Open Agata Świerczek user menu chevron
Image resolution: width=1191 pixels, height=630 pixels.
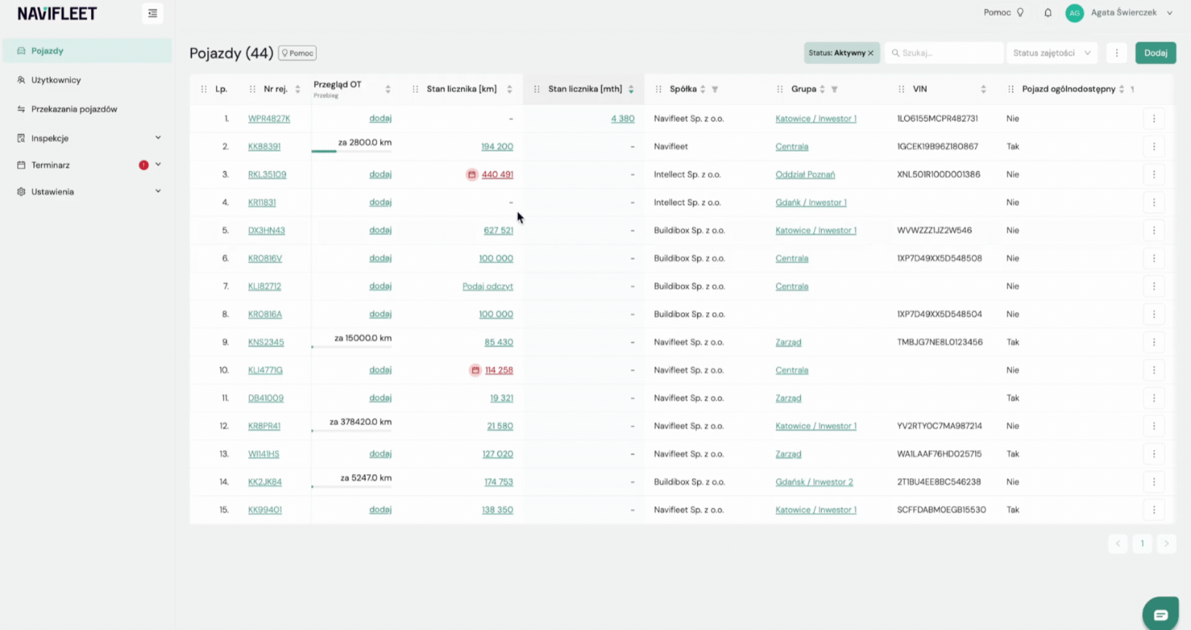(x=1170, y=12)
